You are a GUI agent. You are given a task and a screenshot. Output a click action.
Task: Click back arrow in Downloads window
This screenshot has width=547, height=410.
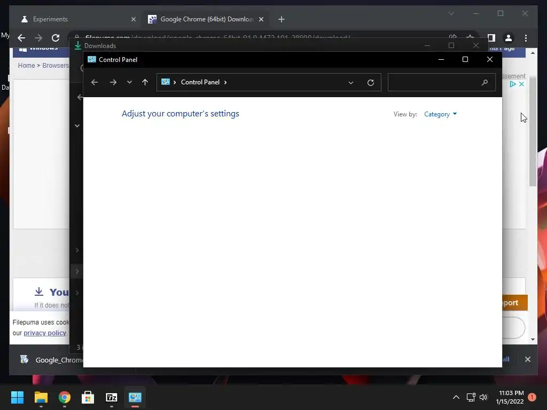pos(80,97)
